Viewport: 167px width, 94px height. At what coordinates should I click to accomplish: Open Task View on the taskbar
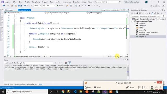(x=57, y=92)
